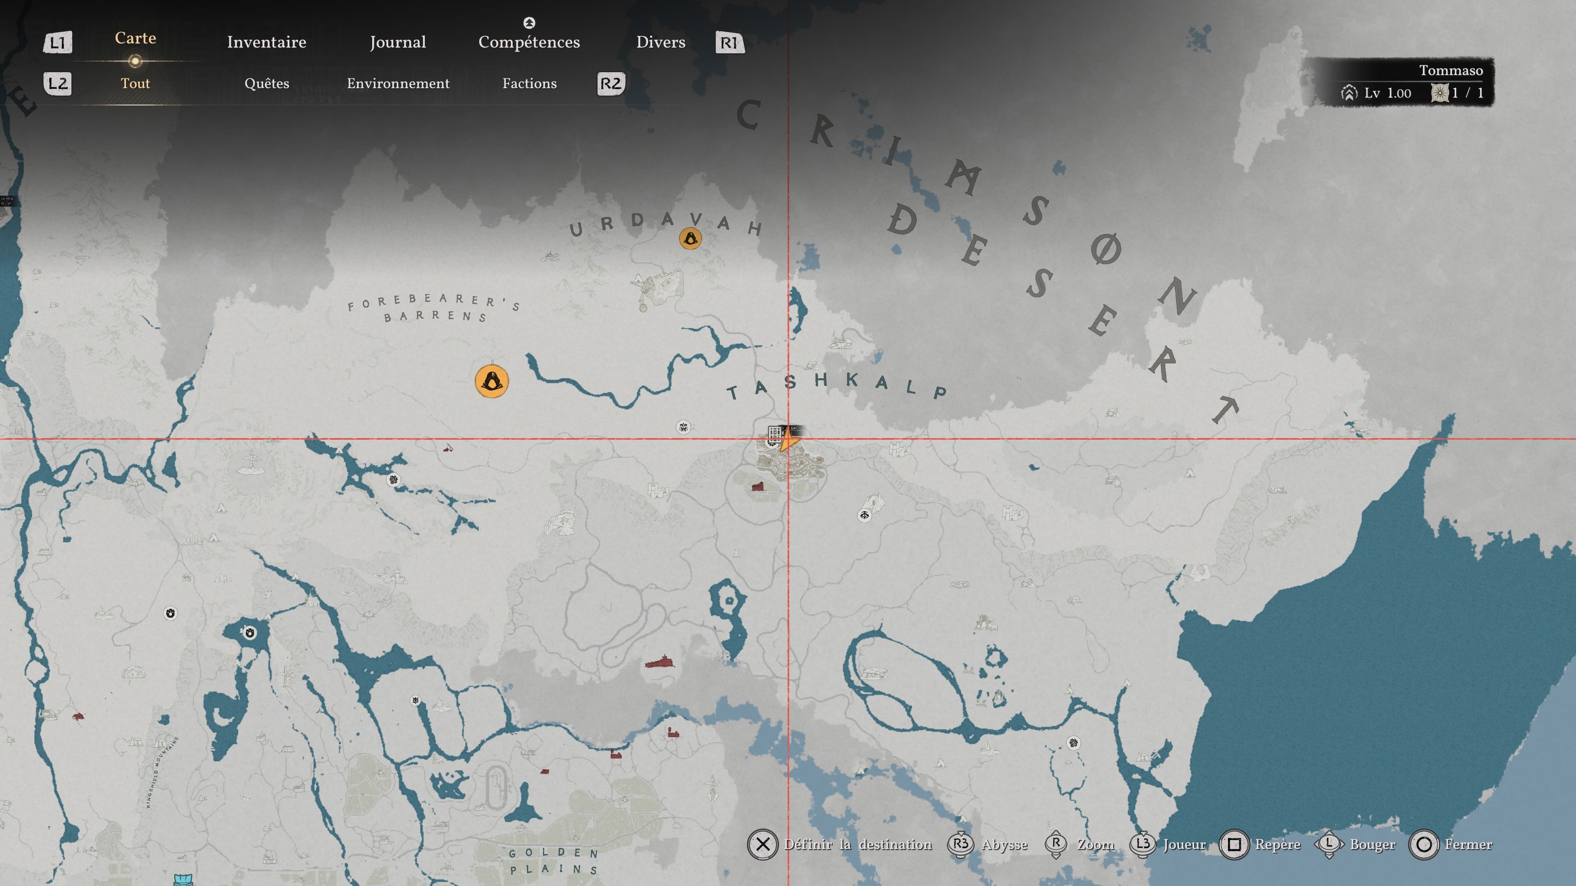
Task: Click the L1 shoulder button icon
Action: [57, 42]
